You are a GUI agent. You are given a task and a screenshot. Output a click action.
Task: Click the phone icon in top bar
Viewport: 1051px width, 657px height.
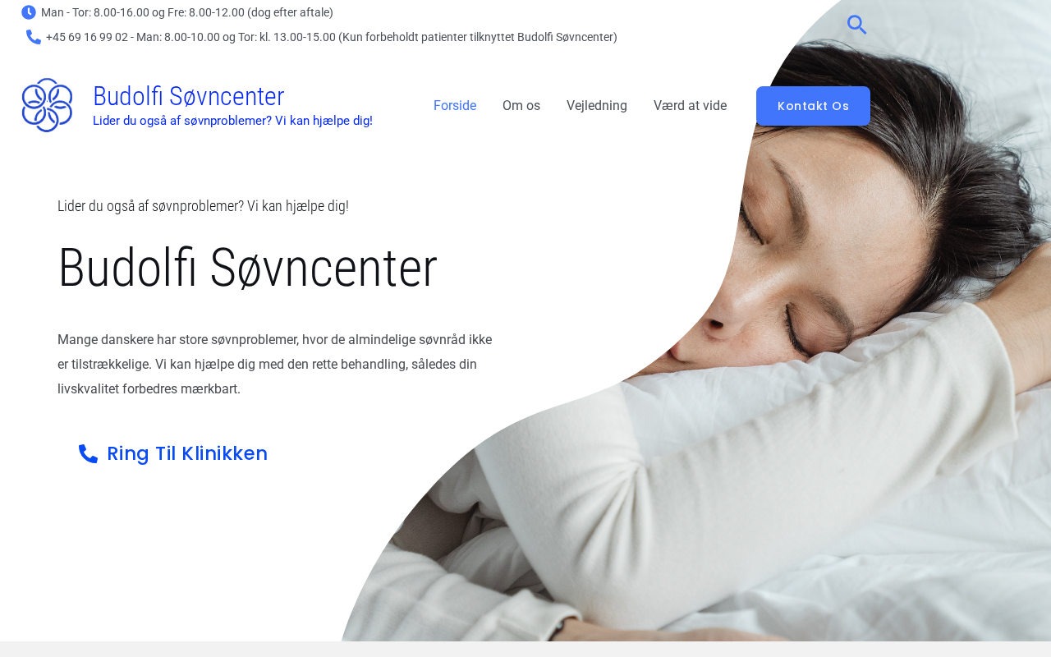[x=34, y=37]
